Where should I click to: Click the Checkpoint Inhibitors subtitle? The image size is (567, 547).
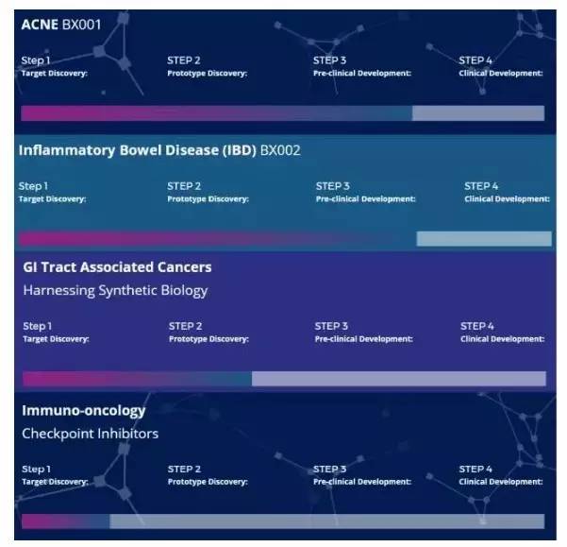tap(91, 434)
